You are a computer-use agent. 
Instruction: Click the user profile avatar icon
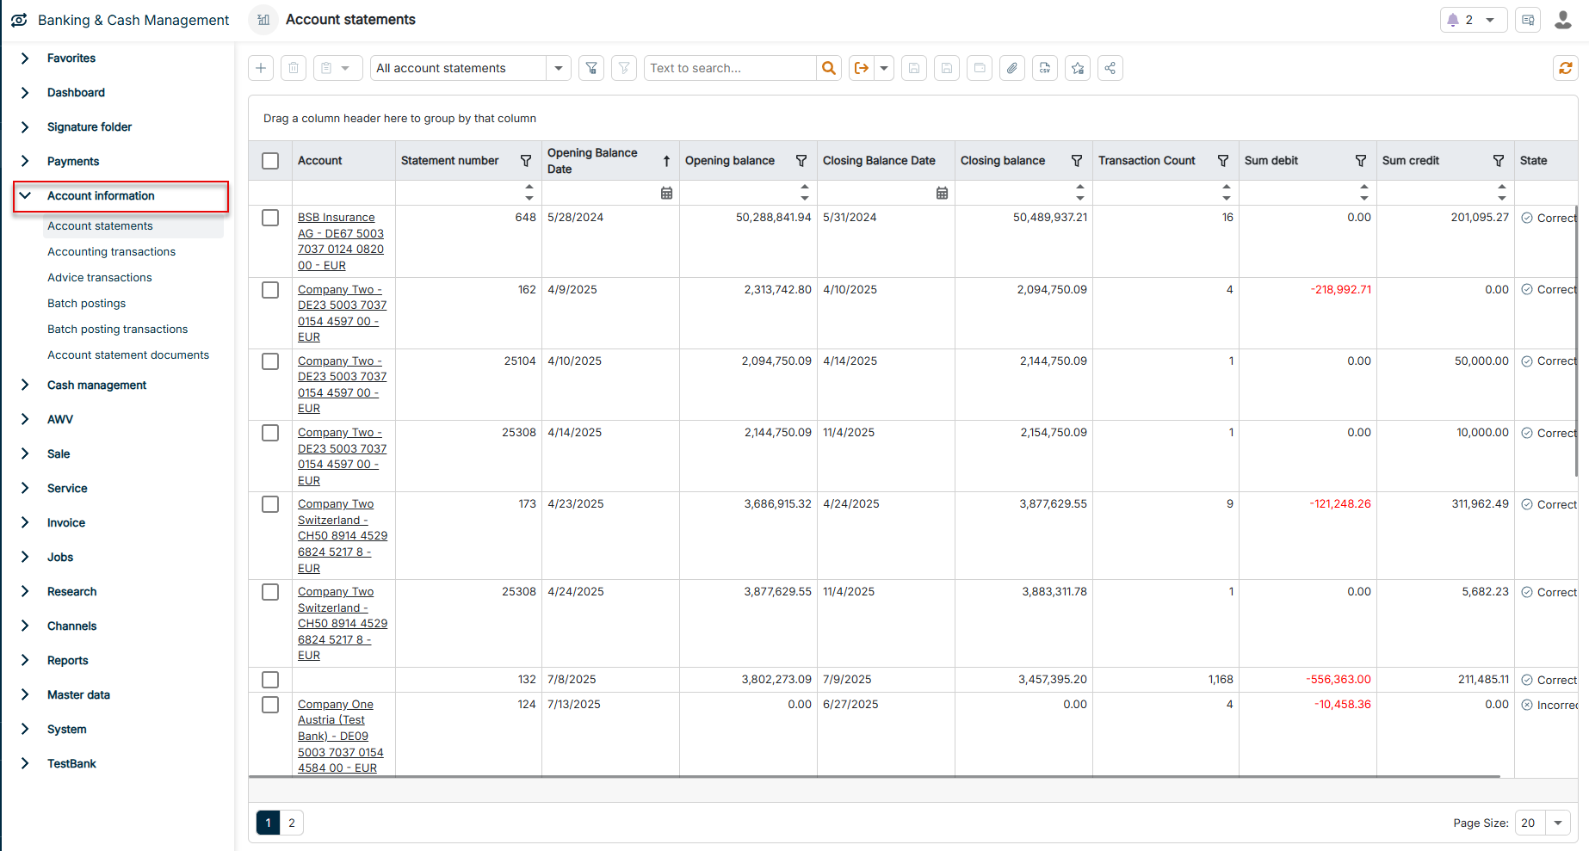tap(1563, 20)
